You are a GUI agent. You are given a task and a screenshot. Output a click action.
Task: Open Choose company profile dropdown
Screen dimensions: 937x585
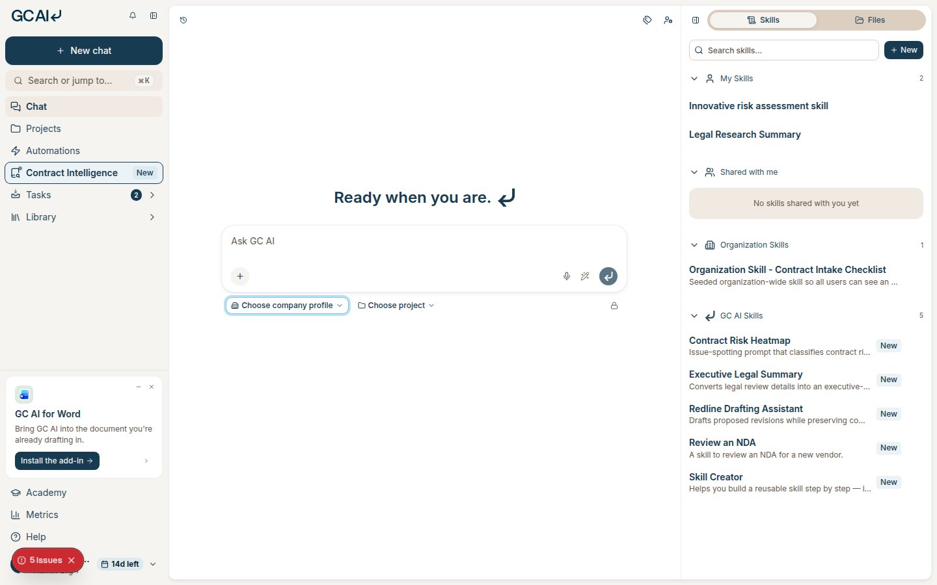(287, 305)
